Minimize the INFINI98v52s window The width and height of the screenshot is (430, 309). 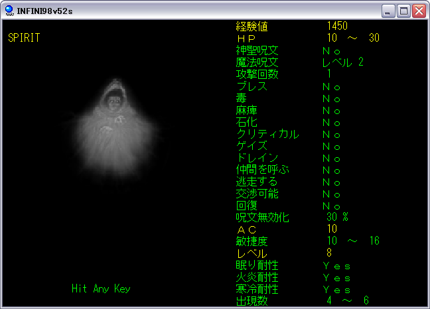click(388, 11)
